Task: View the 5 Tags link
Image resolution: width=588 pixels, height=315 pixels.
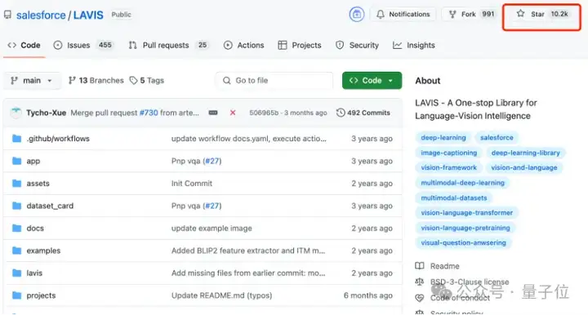Action: coord(147,81)
